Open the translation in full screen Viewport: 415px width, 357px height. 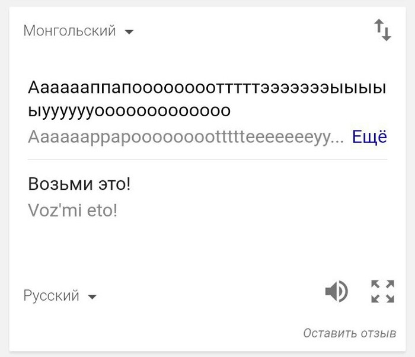pos(382,291)
